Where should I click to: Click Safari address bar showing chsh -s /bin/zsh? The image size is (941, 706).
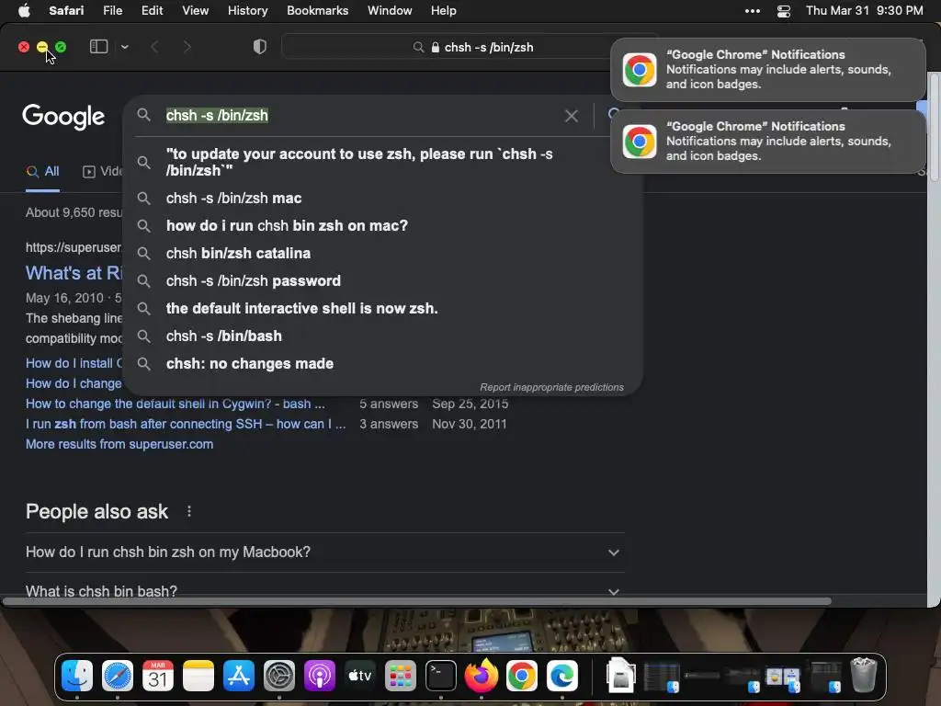coord(471,48)
